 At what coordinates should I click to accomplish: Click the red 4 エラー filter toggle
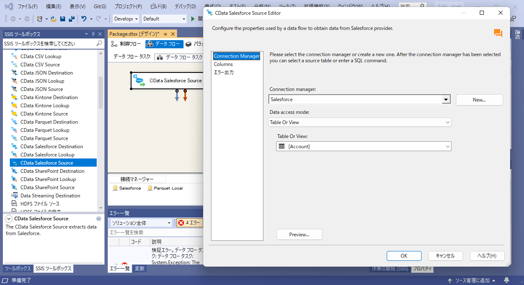(x=190, y=223)
